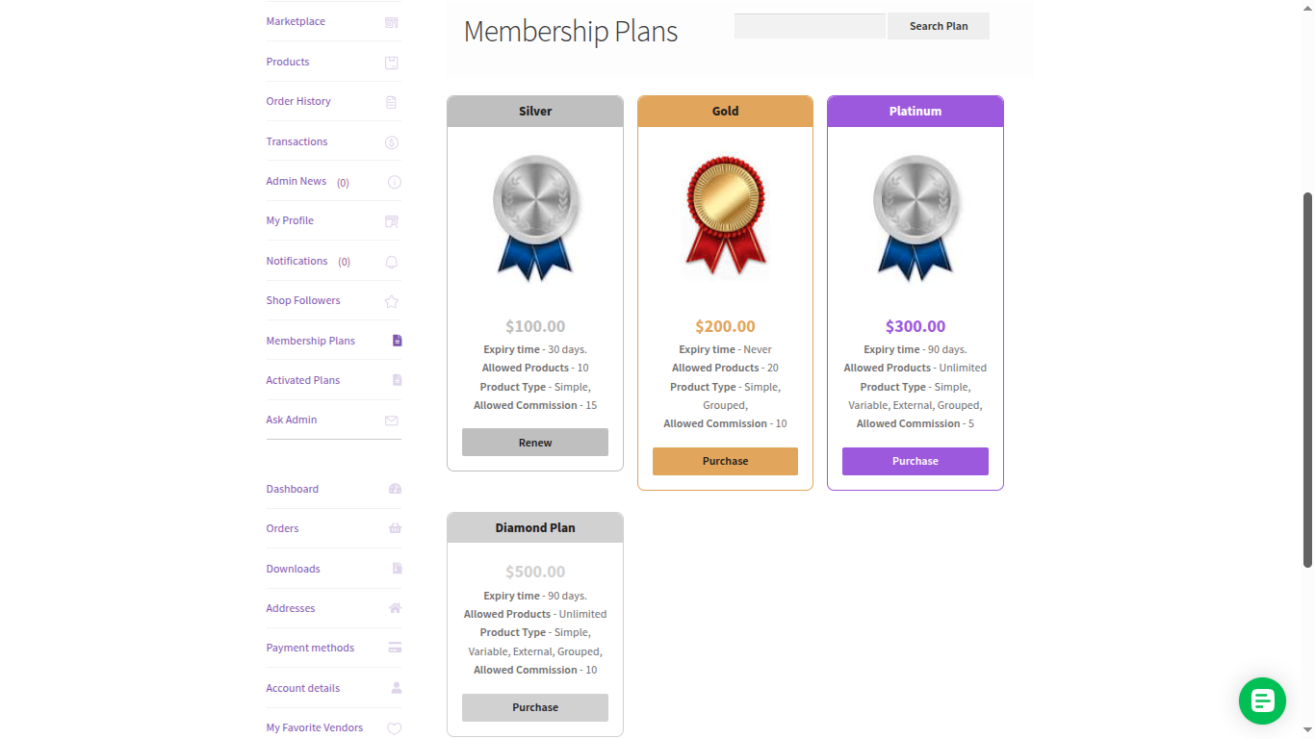Open the Products sidebar entry
Image resolution: width=1315 pixels, height=739 pixels.
(x=287, y=62)
